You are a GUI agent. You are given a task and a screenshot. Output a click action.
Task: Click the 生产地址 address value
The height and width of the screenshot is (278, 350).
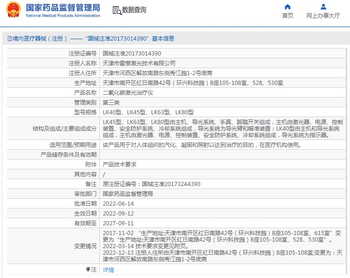point(192,83)
